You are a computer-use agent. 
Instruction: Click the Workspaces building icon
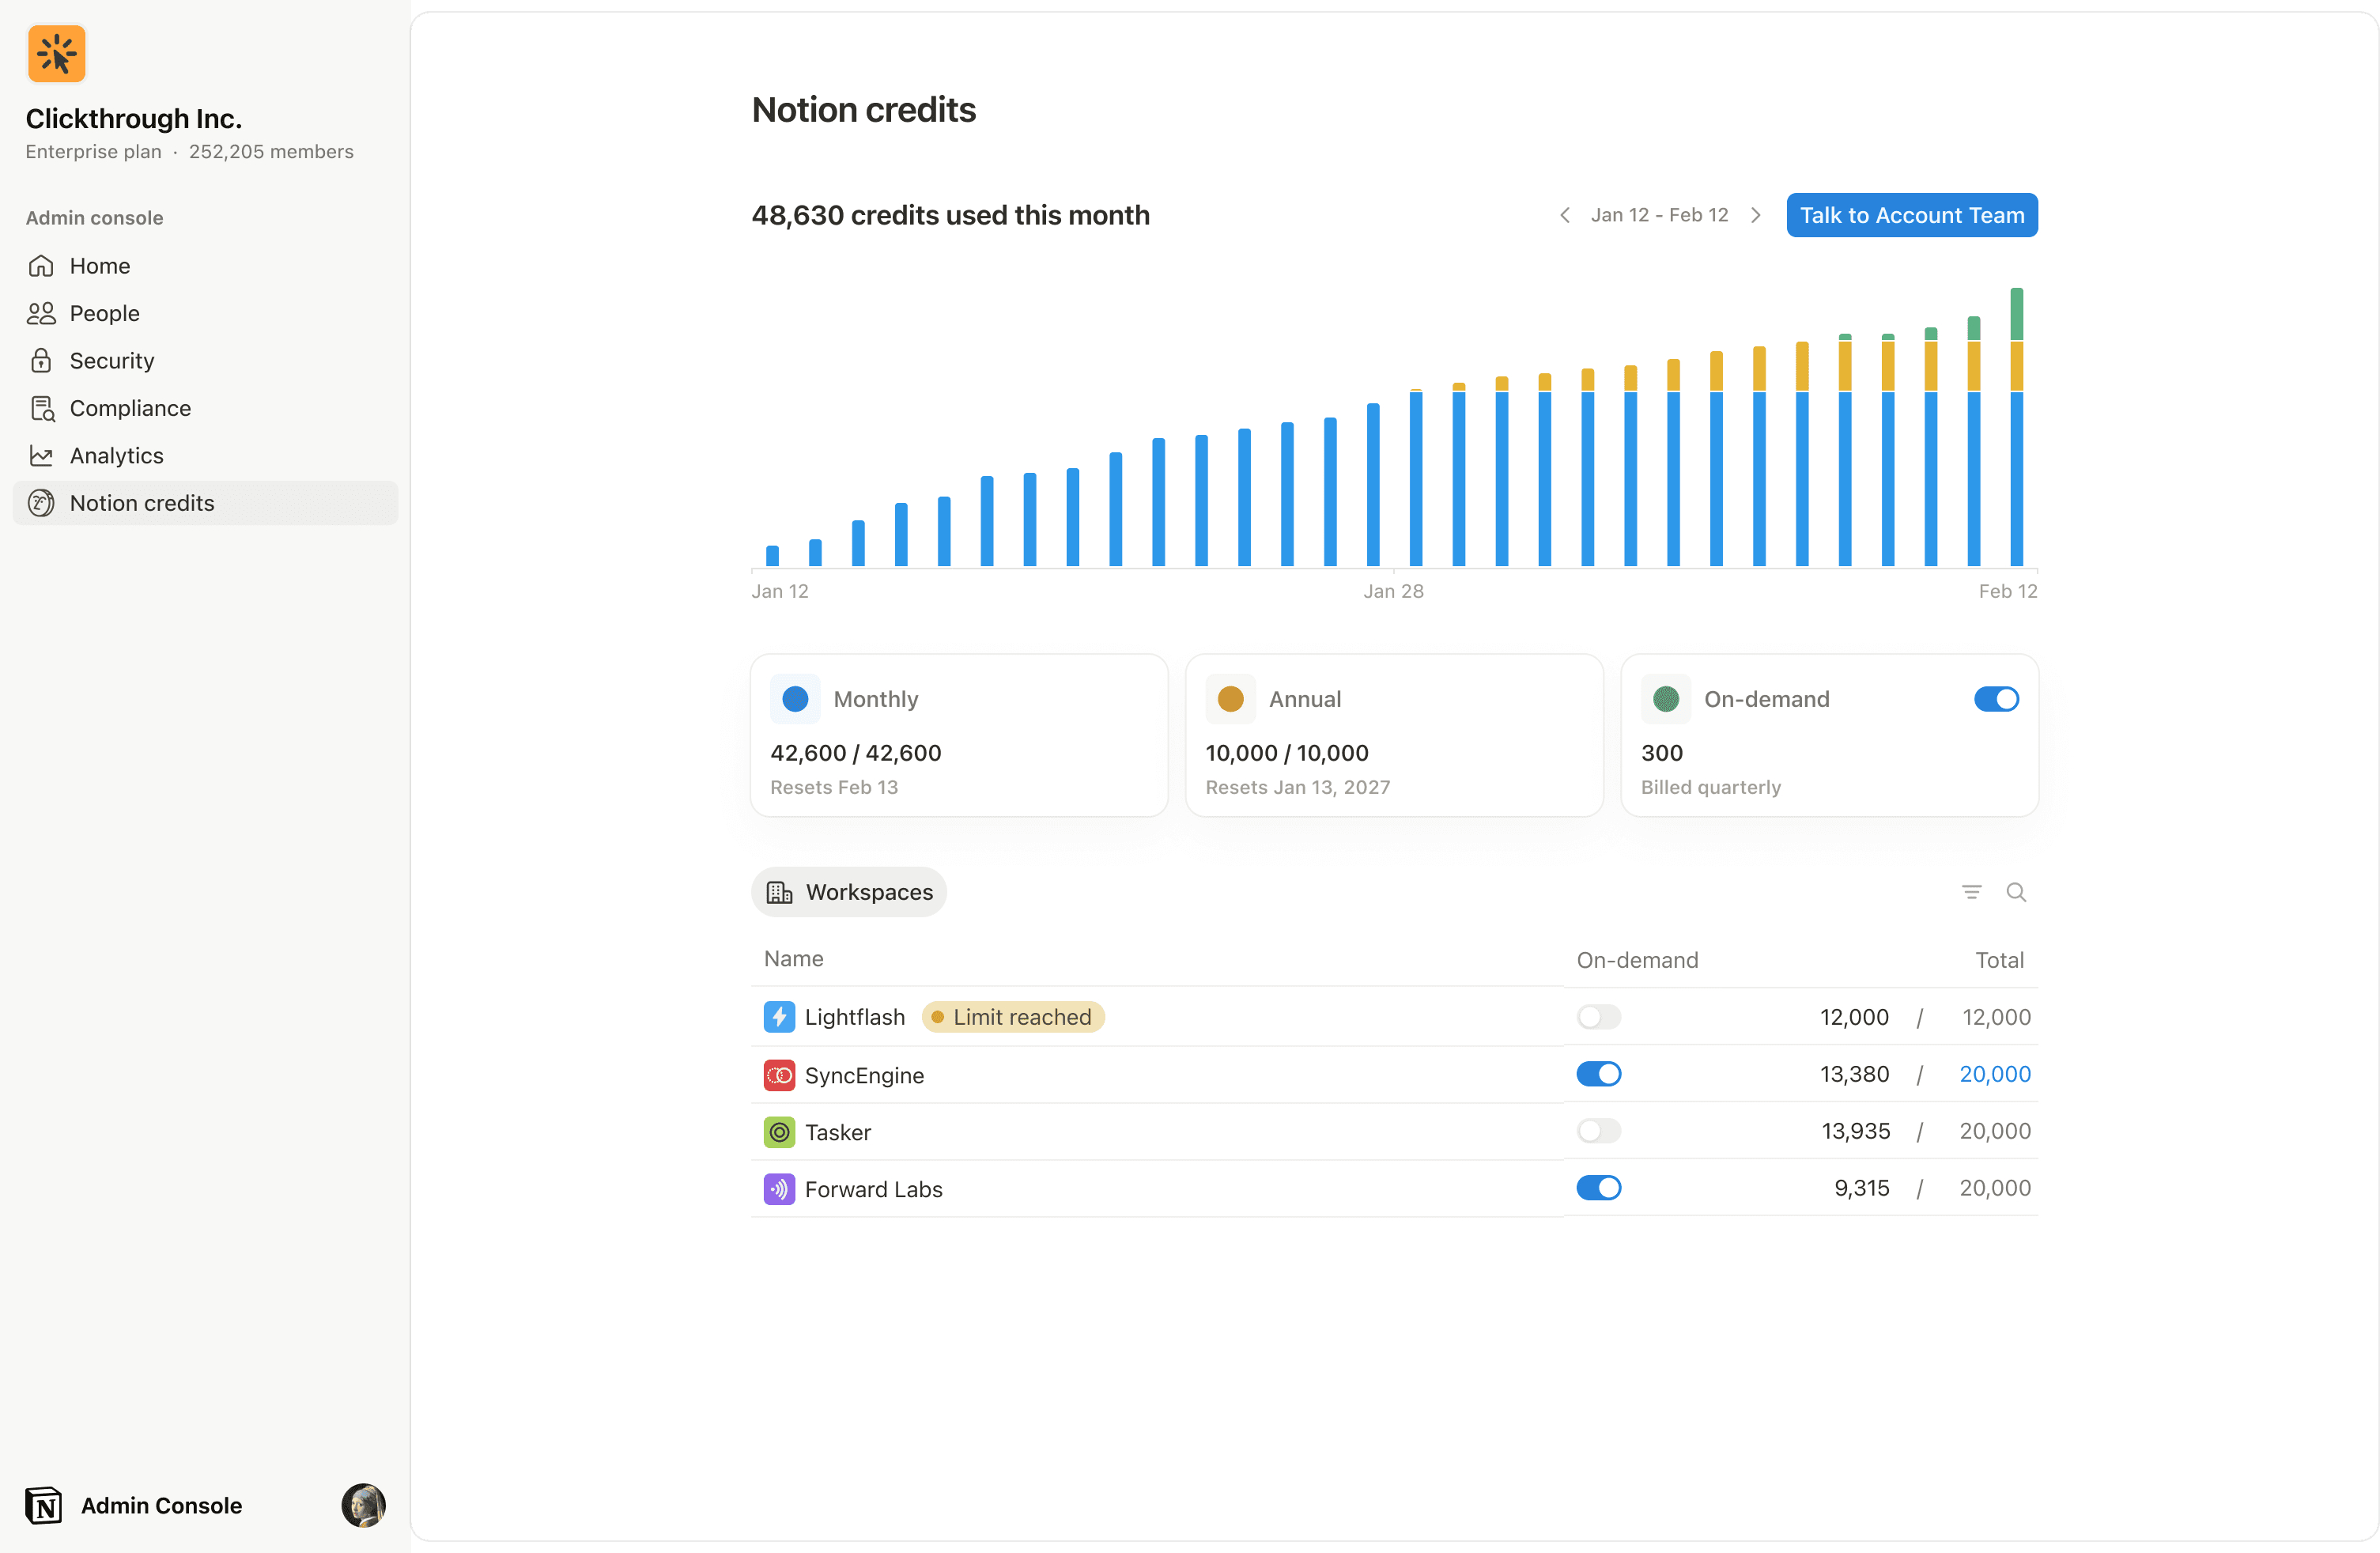tap(779, 892)
